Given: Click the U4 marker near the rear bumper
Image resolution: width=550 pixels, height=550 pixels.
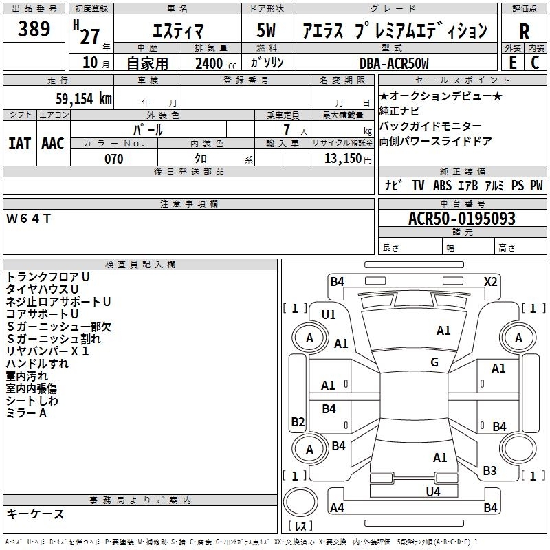Looking at the screenshot, I should [432, 492].
